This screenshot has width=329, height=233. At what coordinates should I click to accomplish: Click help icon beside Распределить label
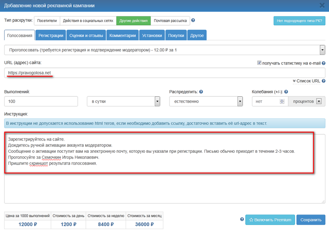[201, 92]
